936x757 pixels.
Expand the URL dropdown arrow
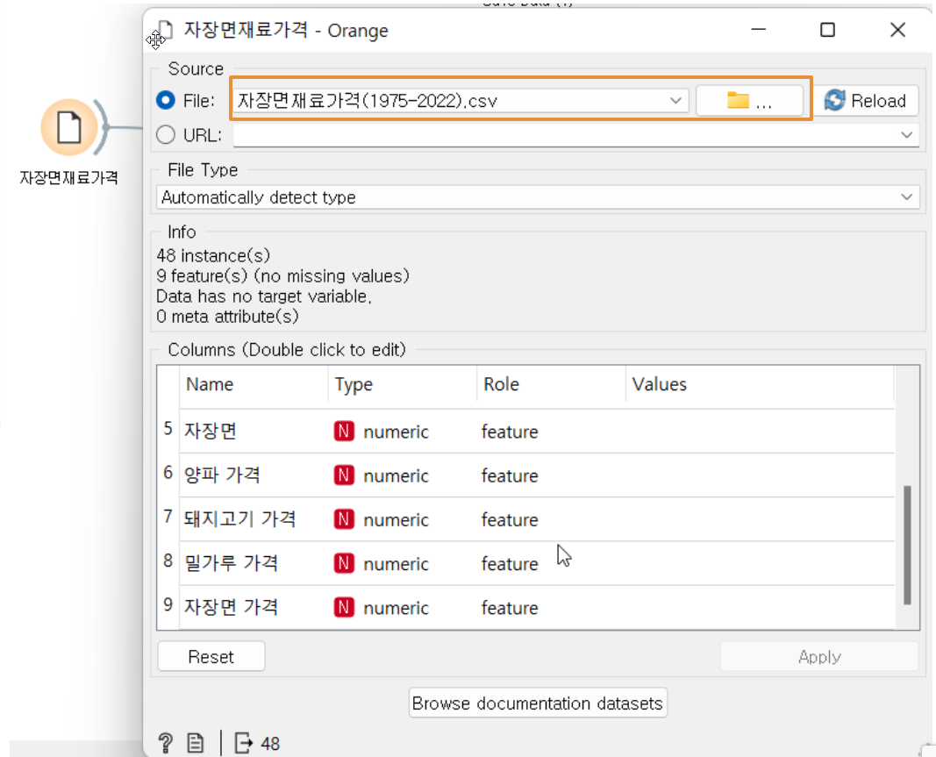907,135
